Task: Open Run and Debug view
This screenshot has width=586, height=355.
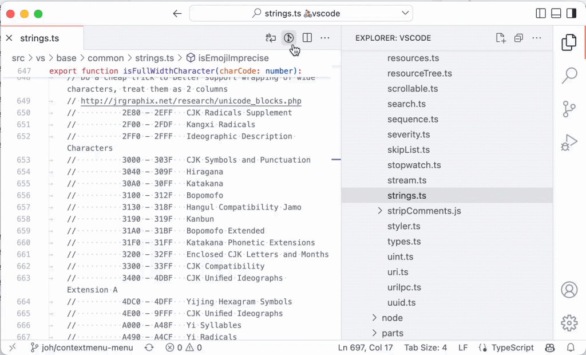Action: (x=569, y=143)
